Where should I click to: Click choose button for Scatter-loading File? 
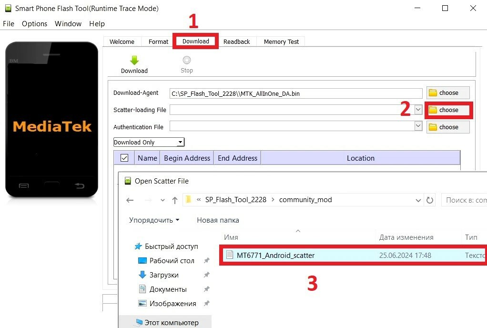448,110
